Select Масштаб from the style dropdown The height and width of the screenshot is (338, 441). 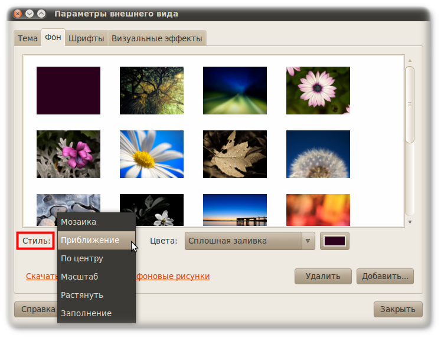point(79,277)
